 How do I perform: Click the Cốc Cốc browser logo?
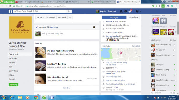pyautogui.click(x=7, y=2)
